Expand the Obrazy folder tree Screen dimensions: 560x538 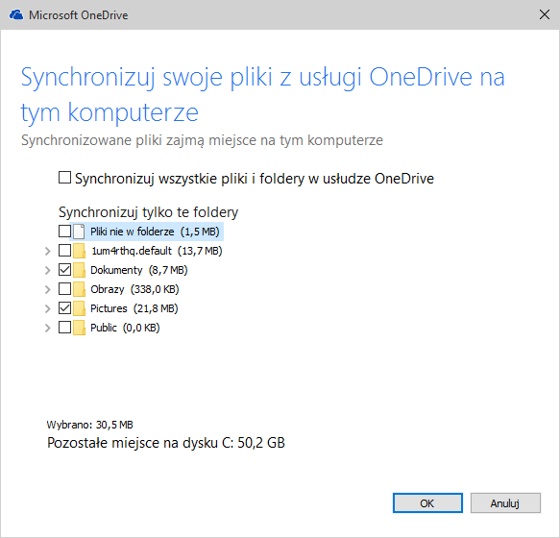click(x=47, y=289)
